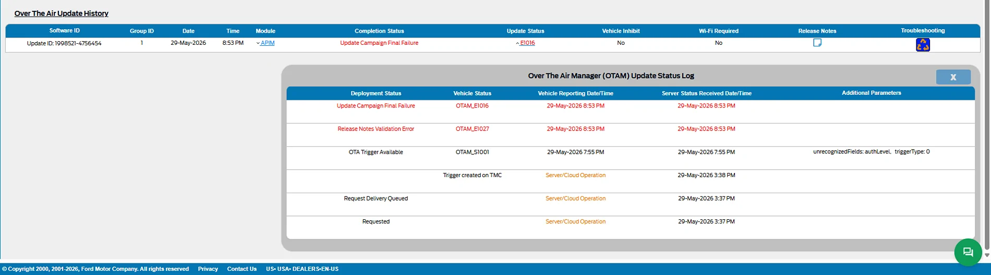Collapse the E1016 update status caret
Viewport: 991px width, 275px height.
[517, 43]
